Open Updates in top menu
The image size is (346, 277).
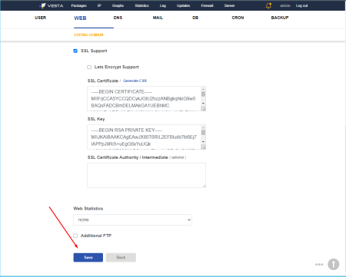[183, 5]
